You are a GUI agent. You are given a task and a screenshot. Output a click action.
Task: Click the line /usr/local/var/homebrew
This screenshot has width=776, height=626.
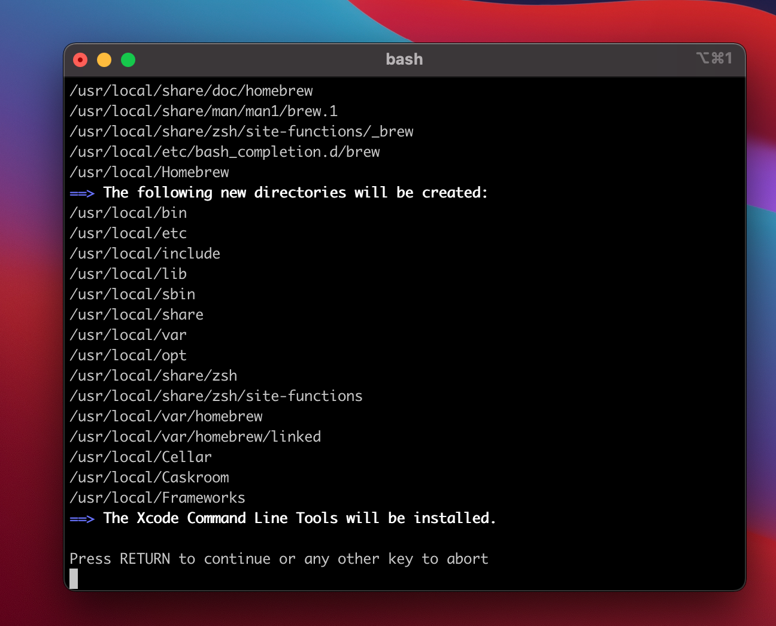(166, 417)
